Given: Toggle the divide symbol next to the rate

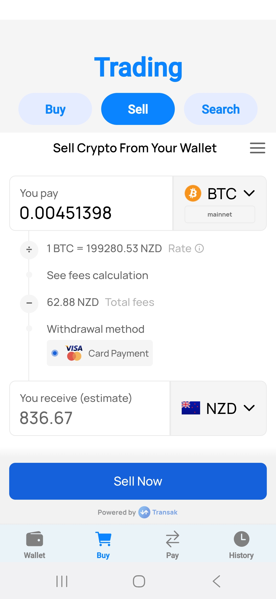Looking at the screenshot, I should pos(29,250).
